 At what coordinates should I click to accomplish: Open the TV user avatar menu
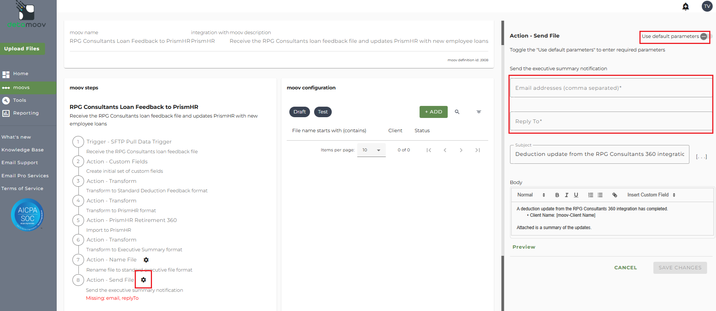(x=707, y=6)
